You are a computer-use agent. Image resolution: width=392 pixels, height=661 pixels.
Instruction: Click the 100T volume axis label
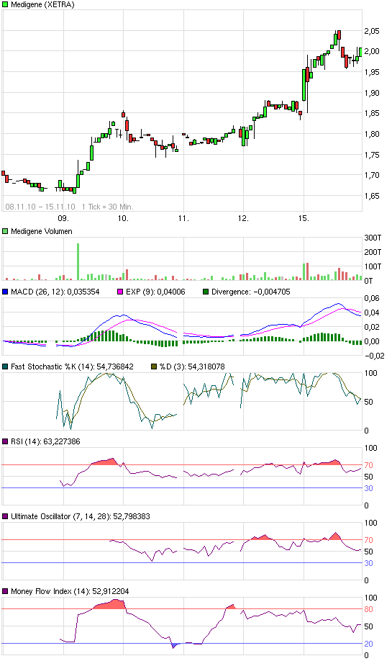(x=373, y=266)
